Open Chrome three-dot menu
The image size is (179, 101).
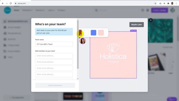176,3
